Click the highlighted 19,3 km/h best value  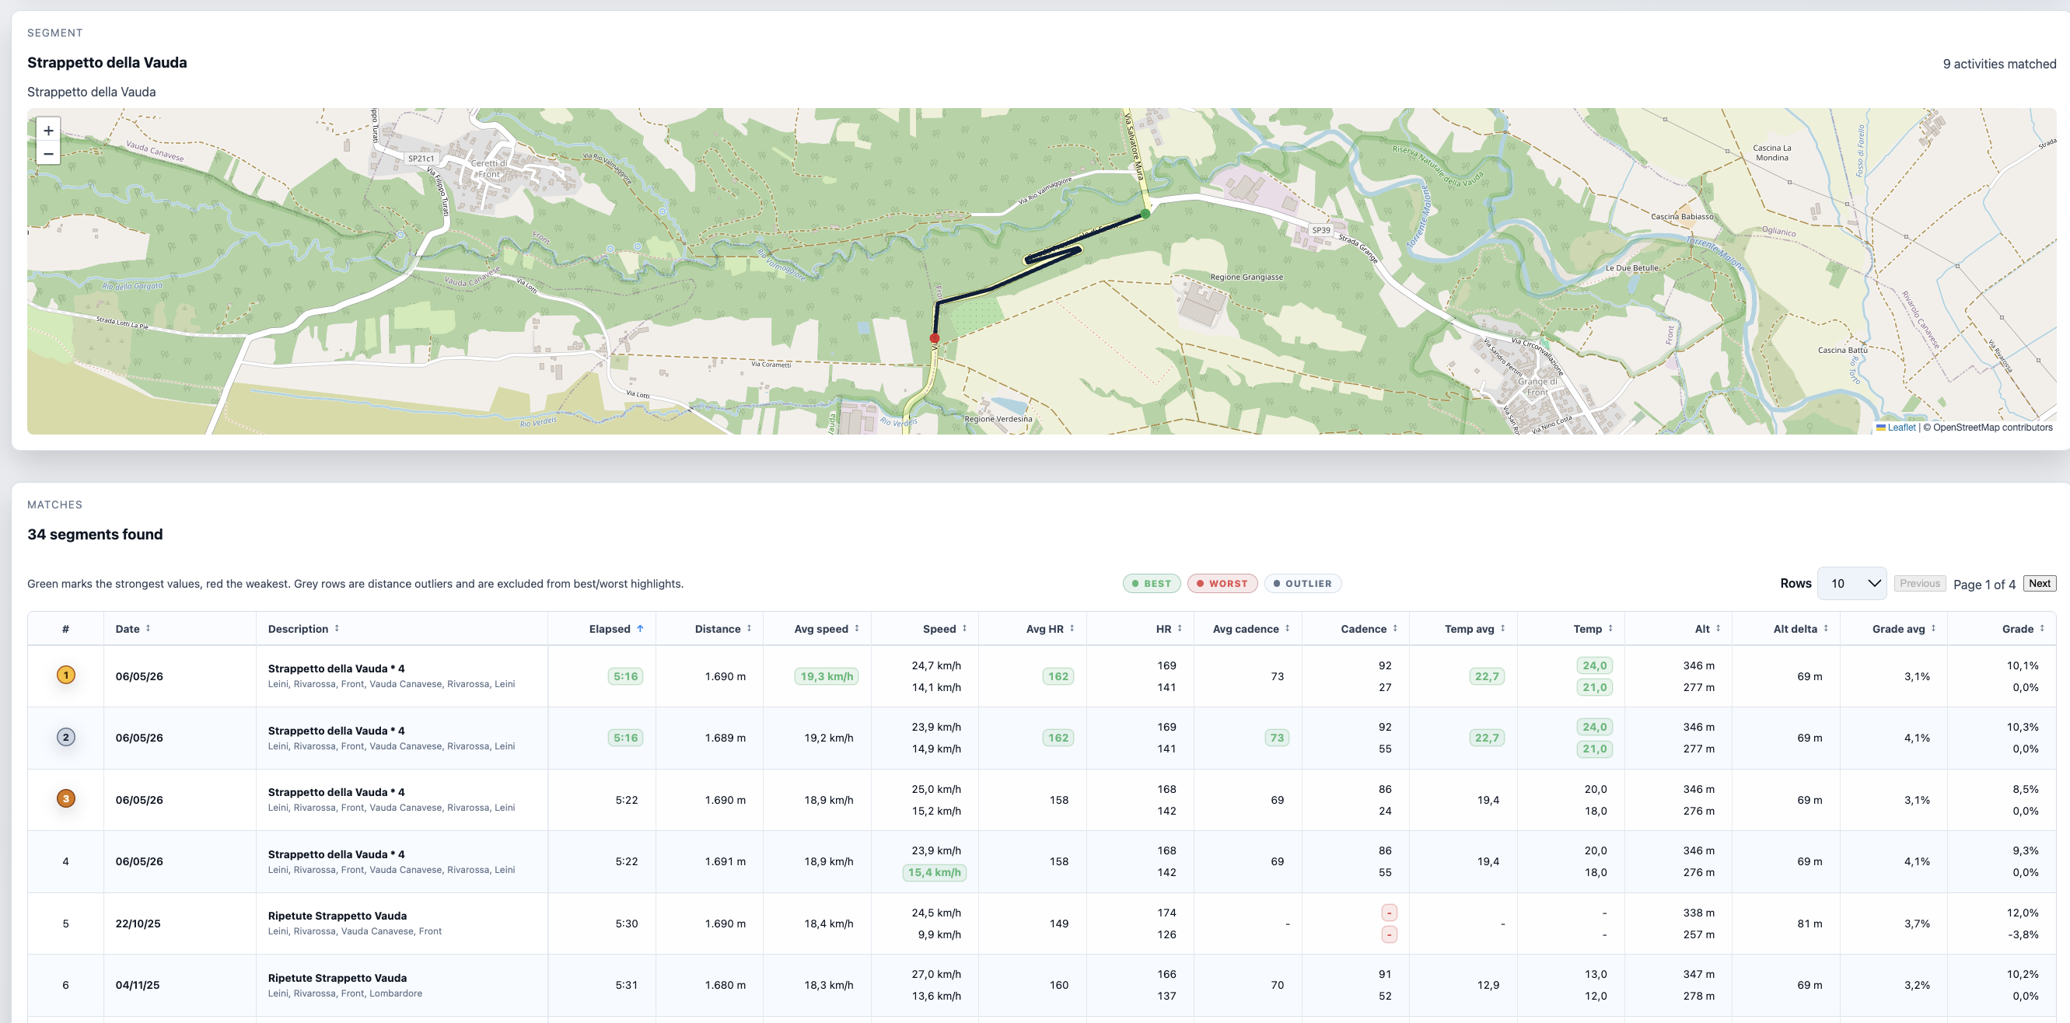[x=826, y=676]
